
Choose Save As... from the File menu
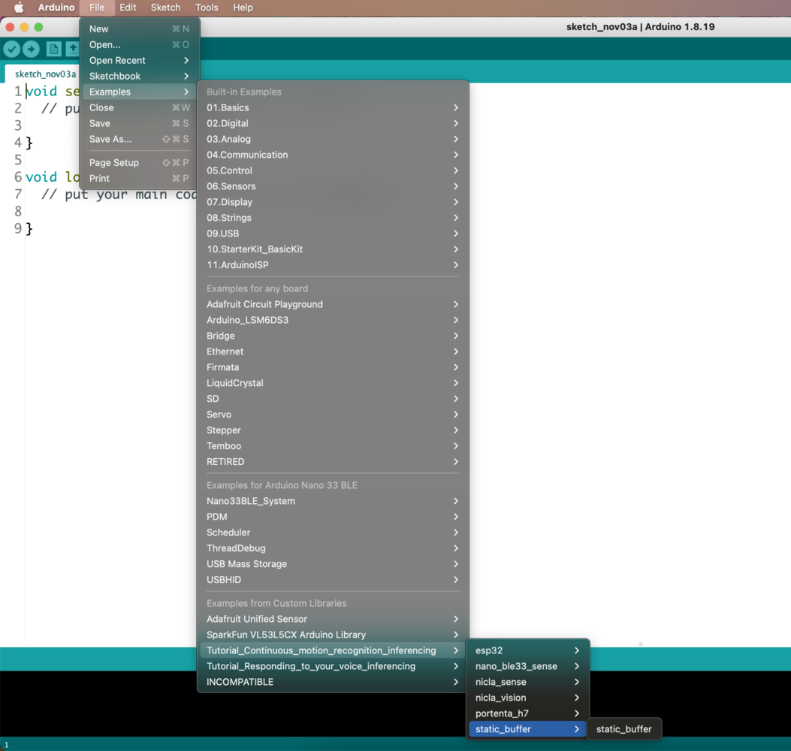[x=140, y=139]
